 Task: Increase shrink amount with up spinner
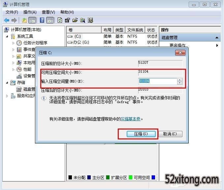[x=179, y=80]
